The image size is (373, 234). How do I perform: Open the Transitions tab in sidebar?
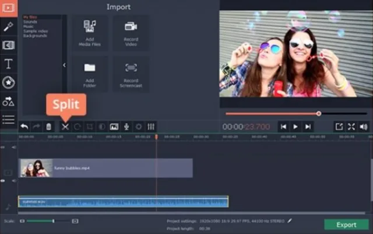(x=9, y=45)
